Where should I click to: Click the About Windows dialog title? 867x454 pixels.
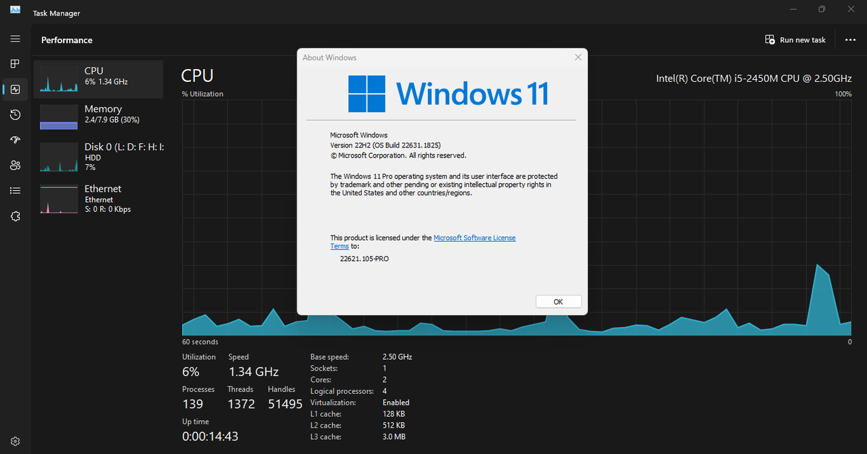(329, 58)
